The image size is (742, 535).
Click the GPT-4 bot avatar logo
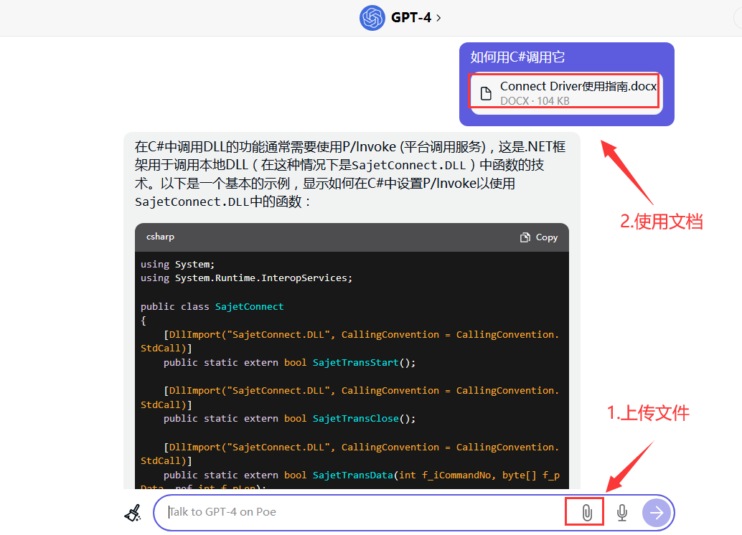[372, 17]
